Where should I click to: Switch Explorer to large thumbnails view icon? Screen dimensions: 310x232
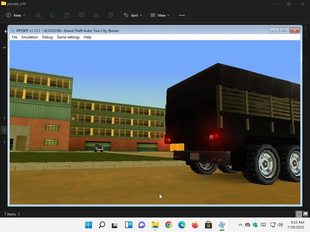coord(305,214)
